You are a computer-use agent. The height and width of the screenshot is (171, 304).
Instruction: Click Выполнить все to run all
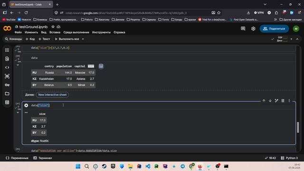[67, 39]
